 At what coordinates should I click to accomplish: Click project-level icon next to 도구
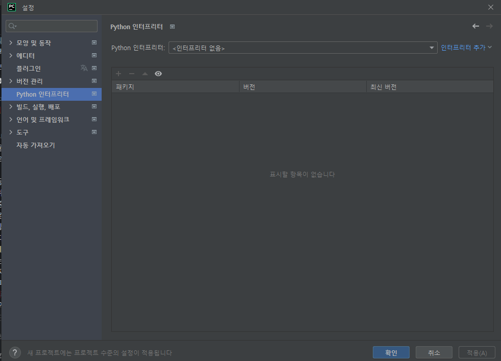94,132
